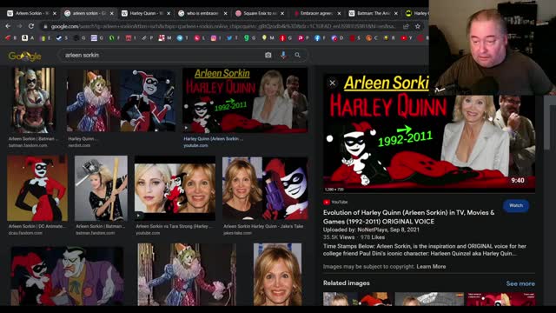This screenshot has width=556, height=313.
Task: Click the nerdist.com source text
Action: tap(79, 145)
